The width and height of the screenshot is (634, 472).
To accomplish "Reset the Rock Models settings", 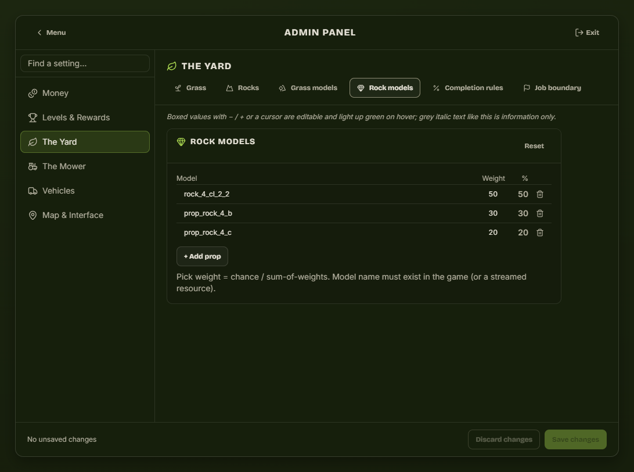I will coord(534,146).
